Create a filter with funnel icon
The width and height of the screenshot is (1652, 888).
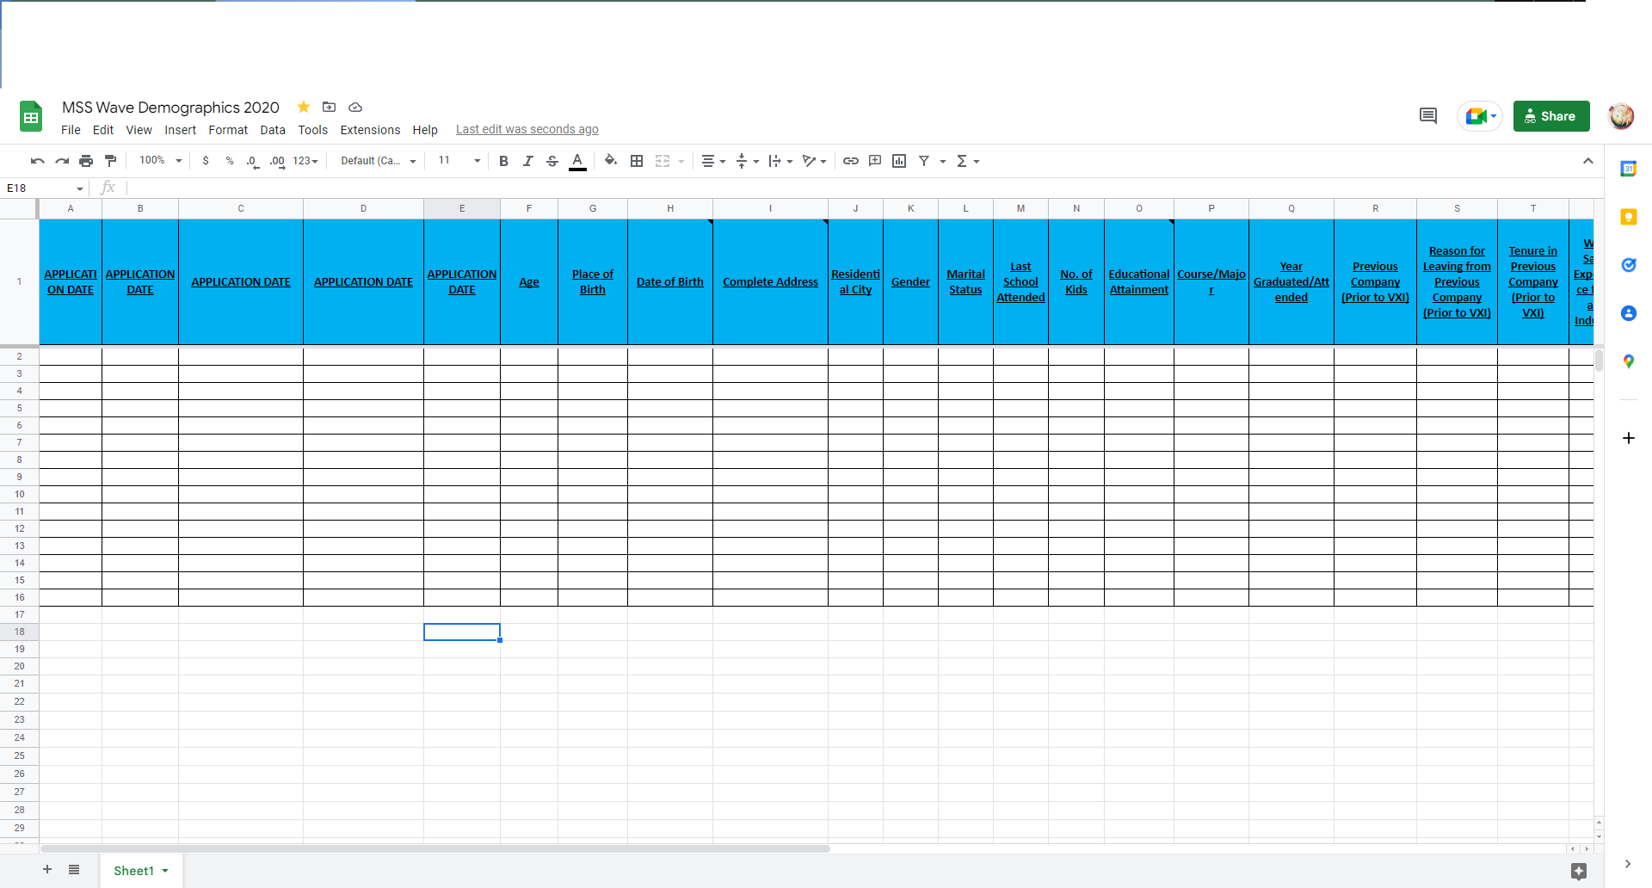pyautogui.click(x=924, y=161)
